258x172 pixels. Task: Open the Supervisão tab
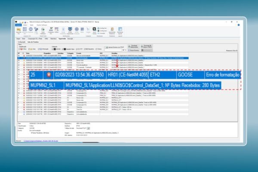pyautogui.click(x=61, y=38)
